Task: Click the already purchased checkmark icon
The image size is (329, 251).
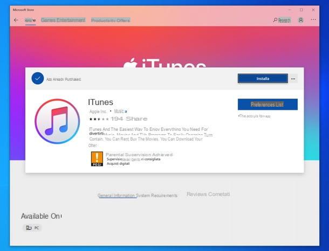Action: click(38, 78)
